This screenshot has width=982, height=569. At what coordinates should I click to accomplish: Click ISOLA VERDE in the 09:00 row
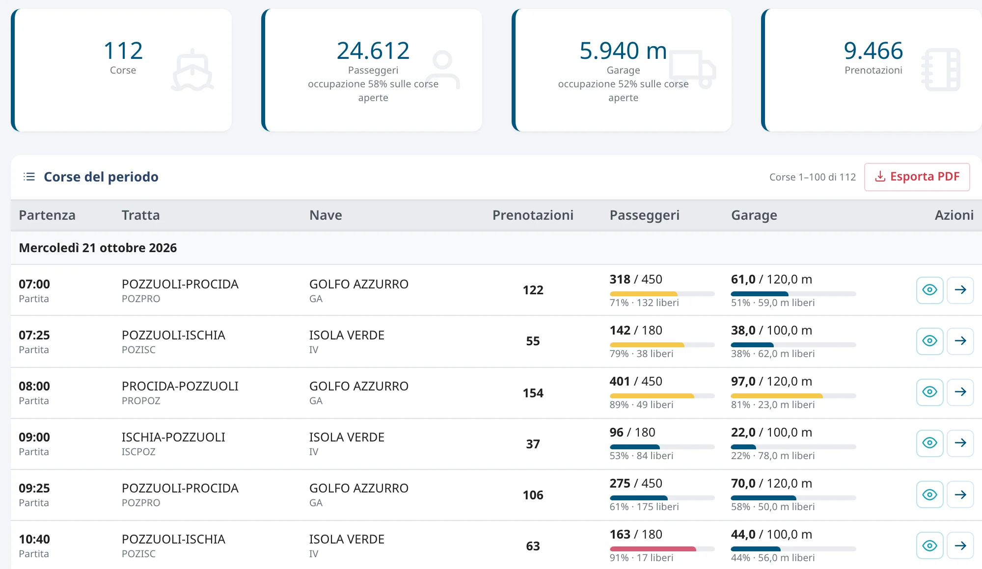347,437
